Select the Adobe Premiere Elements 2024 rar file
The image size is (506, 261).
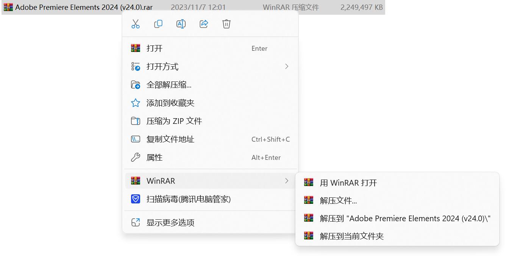click(83, 7)
